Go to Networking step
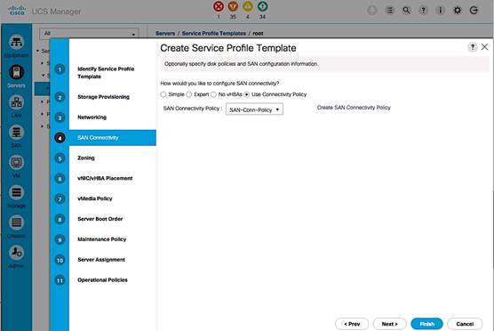 [x=92, y=117]
